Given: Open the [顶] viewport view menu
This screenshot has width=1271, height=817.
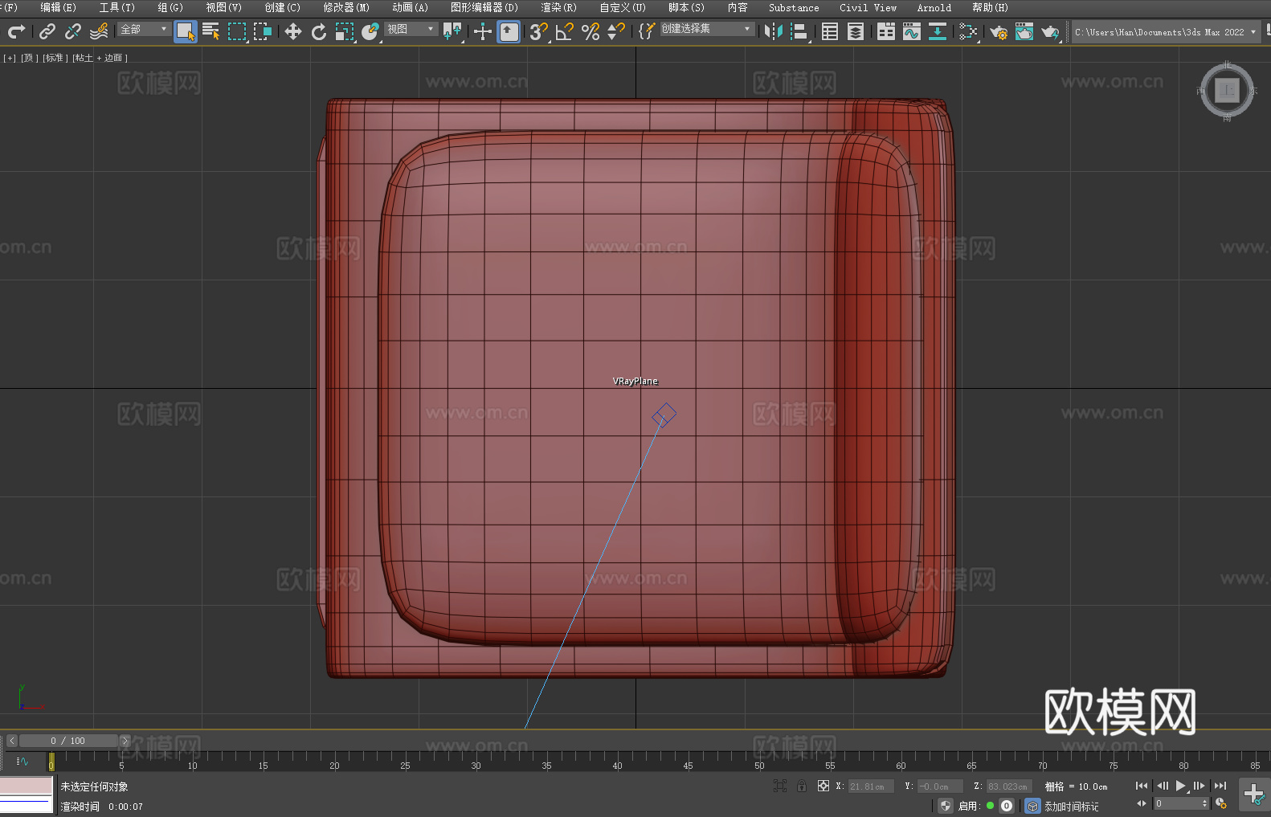Looking at the screenshot, I should point(29,58).
